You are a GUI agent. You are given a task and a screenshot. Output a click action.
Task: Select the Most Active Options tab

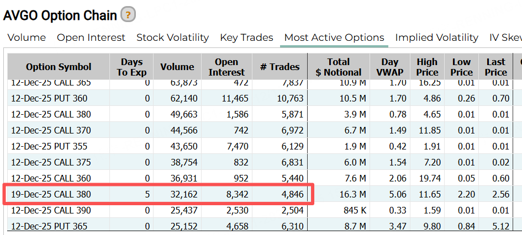click(x=334, y=38)
